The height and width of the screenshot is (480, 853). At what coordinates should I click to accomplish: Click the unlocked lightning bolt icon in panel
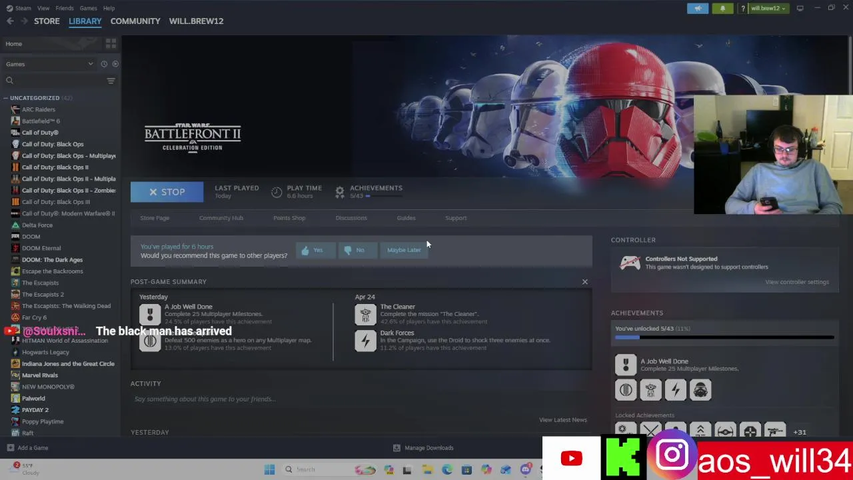(676, 390)
